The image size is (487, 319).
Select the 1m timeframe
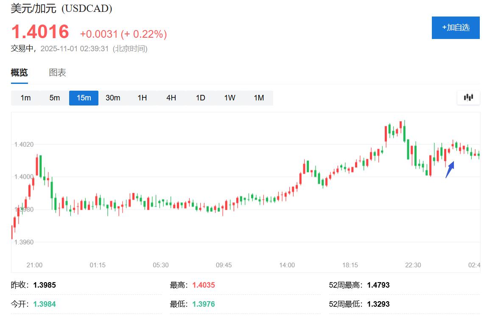(x=25, y=98)
